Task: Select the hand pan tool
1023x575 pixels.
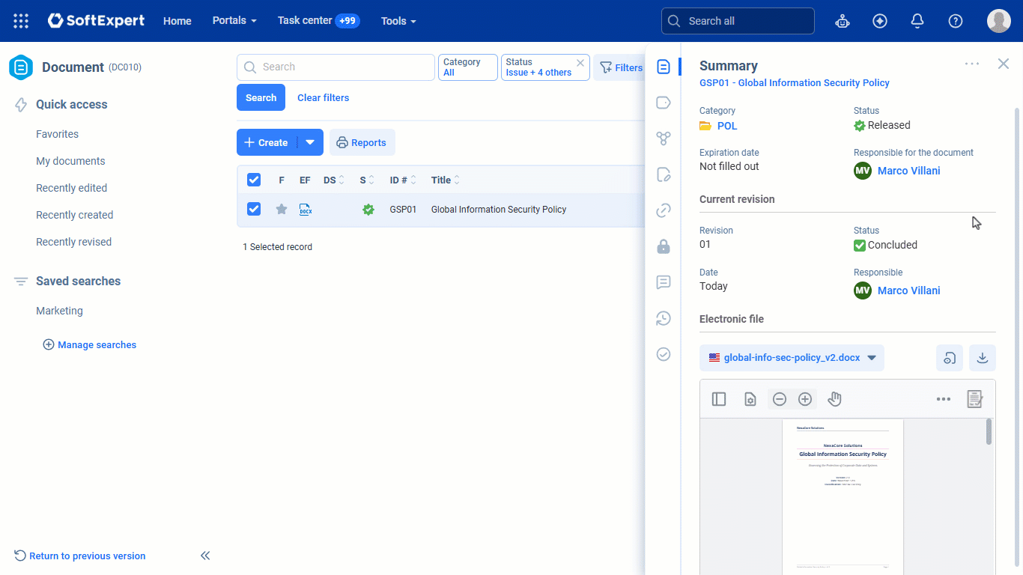Action: coord(835,399)
